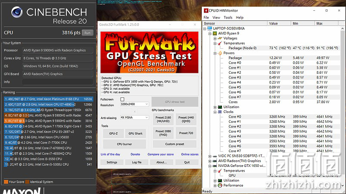Open the GPU-Z tool

tap(113, 133)
